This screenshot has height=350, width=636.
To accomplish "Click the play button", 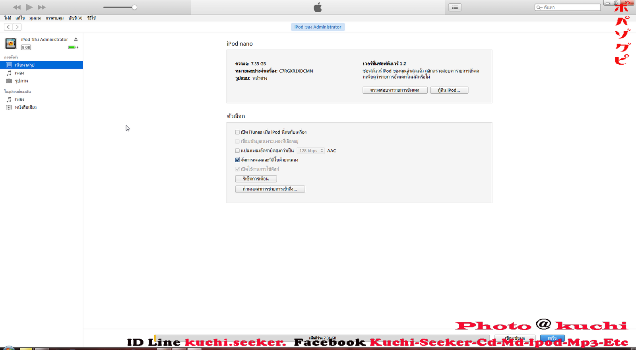I will click(29, 7).
